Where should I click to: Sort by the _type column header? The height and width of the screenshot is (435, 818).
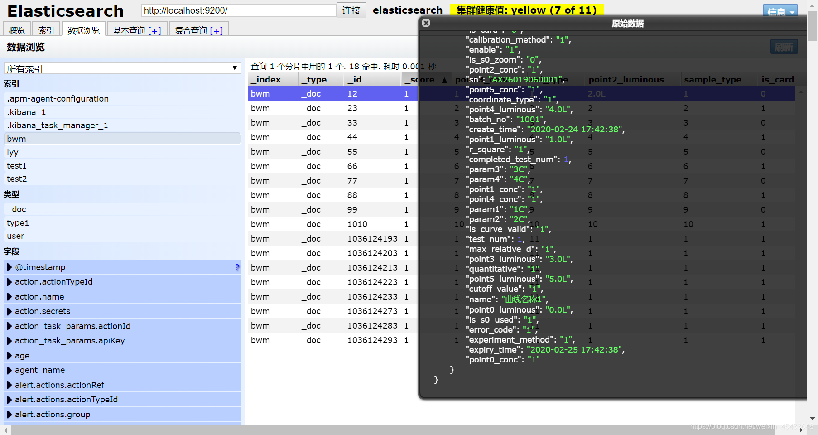[322, 79]
